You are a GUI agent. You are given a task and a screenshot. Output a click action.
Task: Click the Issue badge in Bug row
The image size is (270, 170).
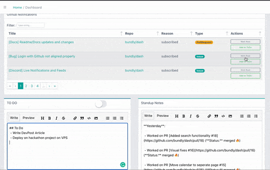coord(200,56)
